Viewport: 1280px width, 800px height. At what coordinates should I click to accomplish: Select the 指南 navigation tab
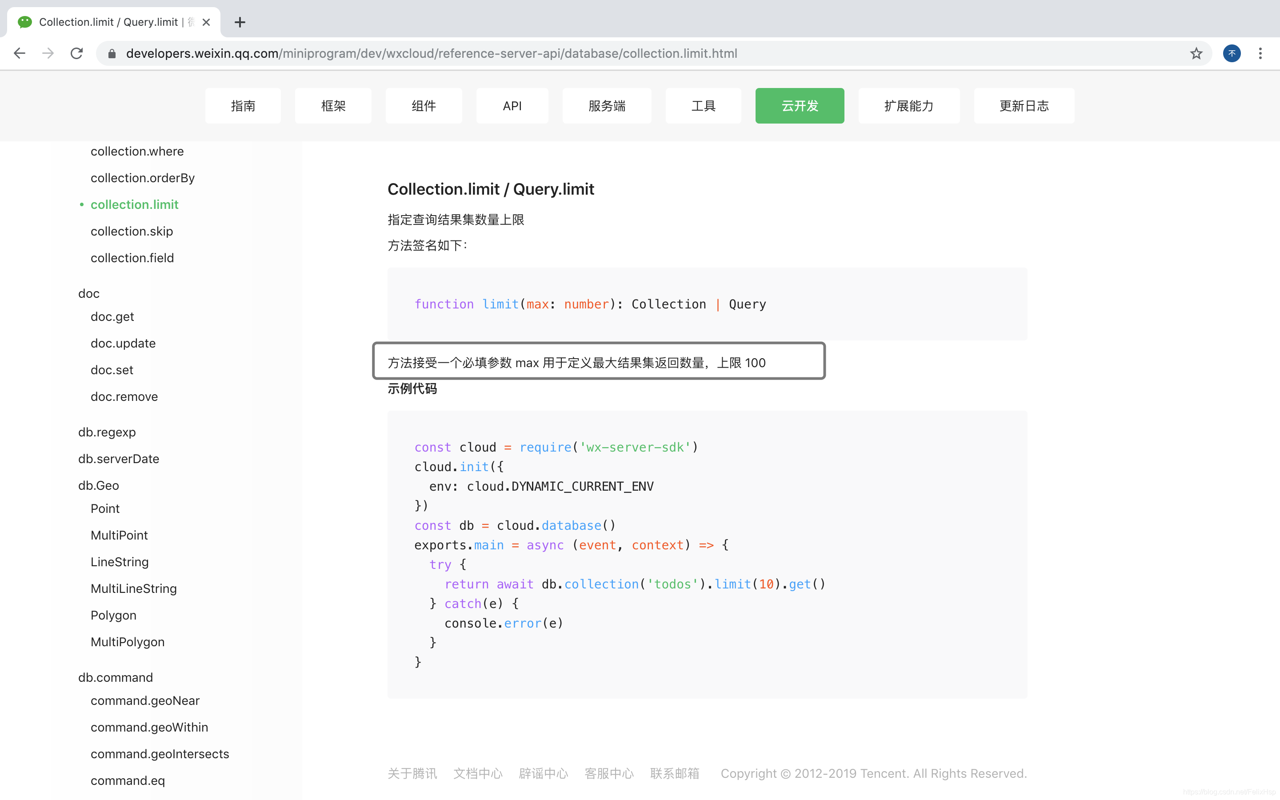pyautogui.click(x=243, y=105)
